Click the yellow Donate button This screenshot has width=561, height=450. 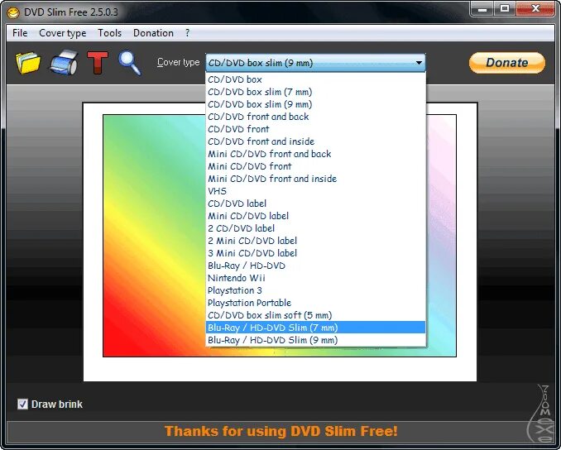tap(507, 63)
